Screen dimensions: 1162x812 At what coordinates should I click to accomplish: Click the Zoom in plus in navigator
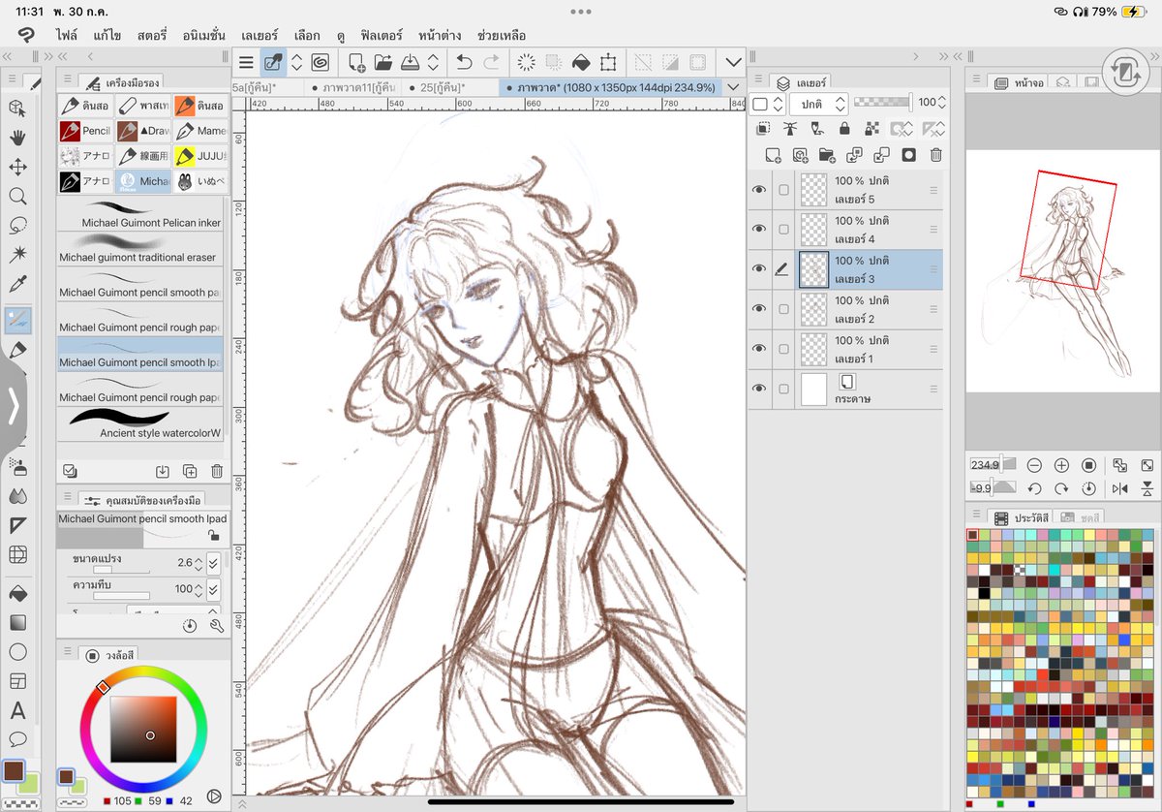(1061, 465)
